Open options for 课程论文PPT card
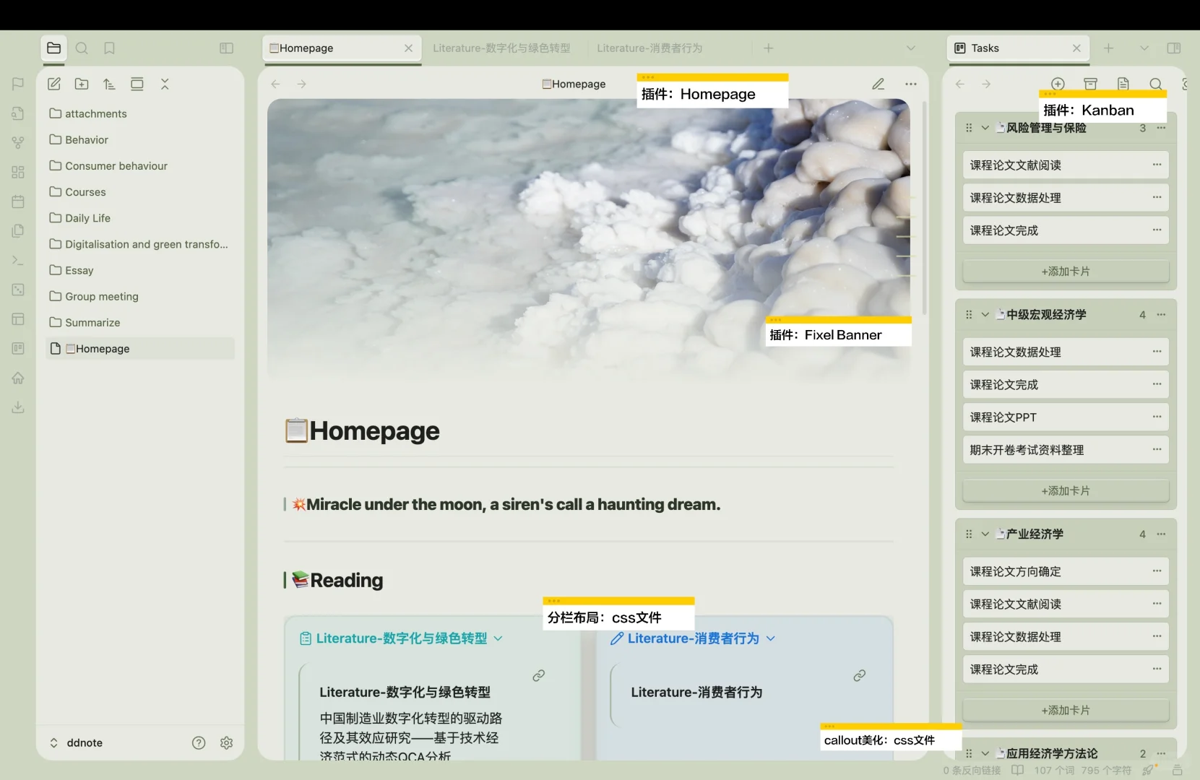The height and width of the screenshot is (780, 1200). (1157, 417)
